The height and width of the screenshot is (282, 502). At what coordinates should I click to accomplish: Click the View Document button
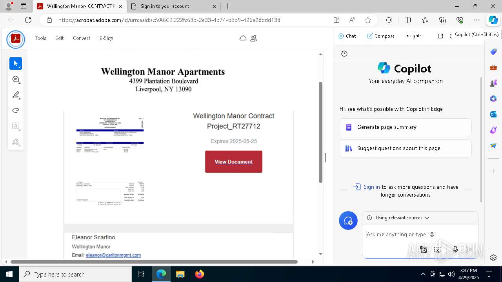[x=234, y=162]
